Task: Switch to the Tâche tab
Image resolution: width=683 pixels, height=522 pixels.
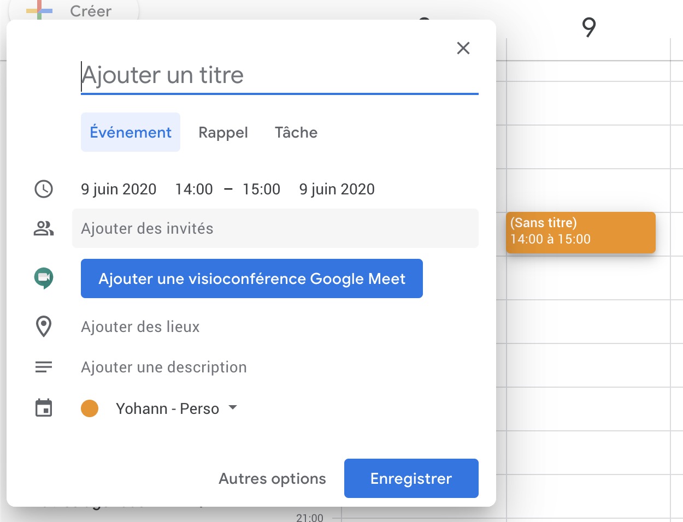Action: 296,132
